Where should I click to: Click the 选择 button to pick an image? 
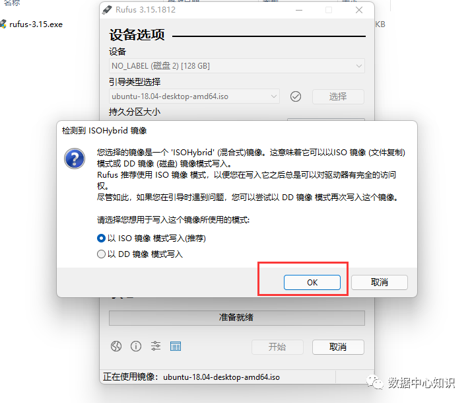tap(338, 96)
